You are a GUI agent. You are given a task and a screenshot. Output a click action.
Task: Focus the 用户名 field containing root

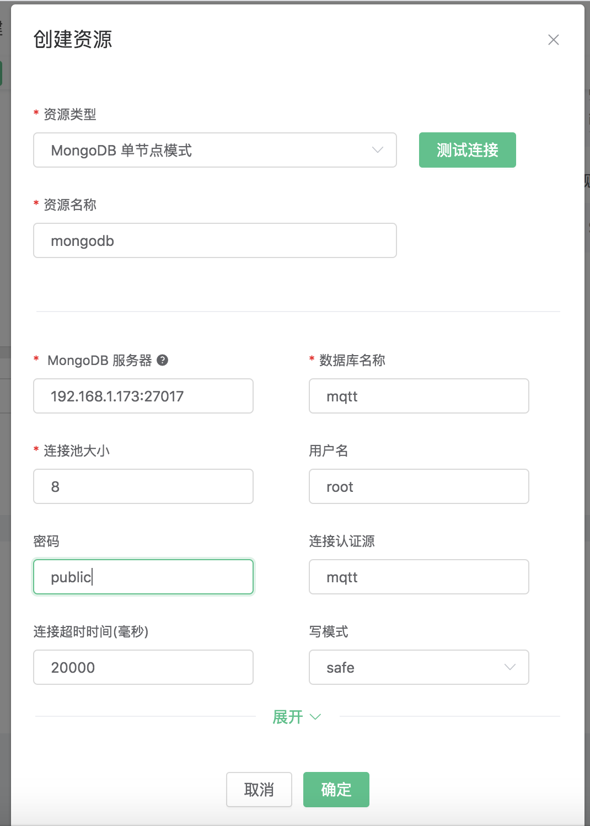419,486
